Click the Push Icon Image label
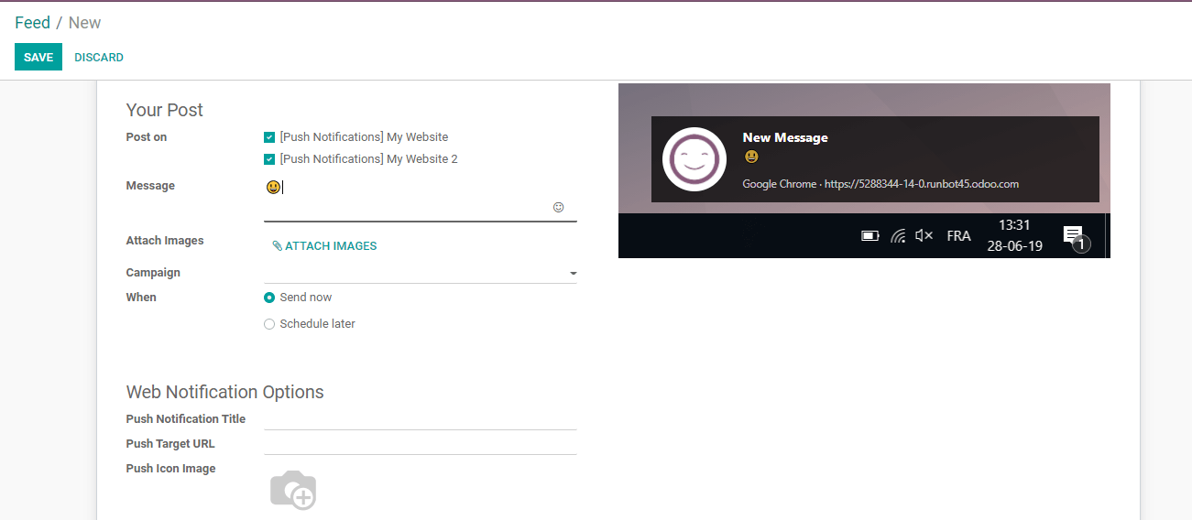1192x520 pixels. [170, 469]
